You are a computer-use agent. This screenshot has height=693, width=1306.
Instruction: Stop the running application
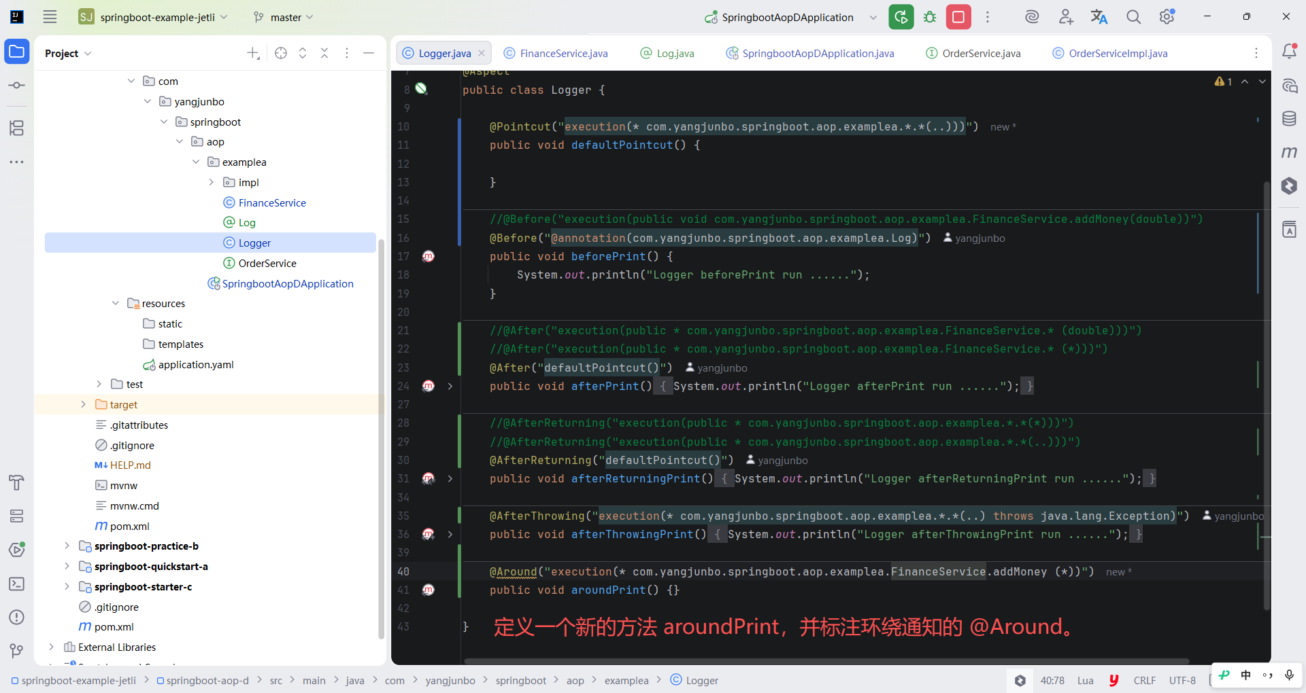click(958, 17)
